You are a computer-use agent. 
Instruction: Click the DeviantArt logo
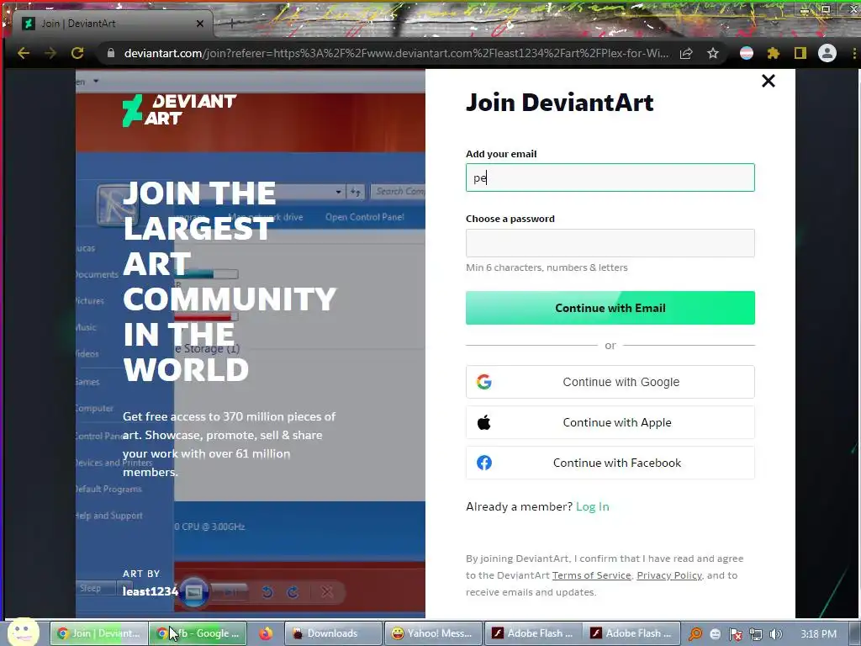click(x=179, y=110)
